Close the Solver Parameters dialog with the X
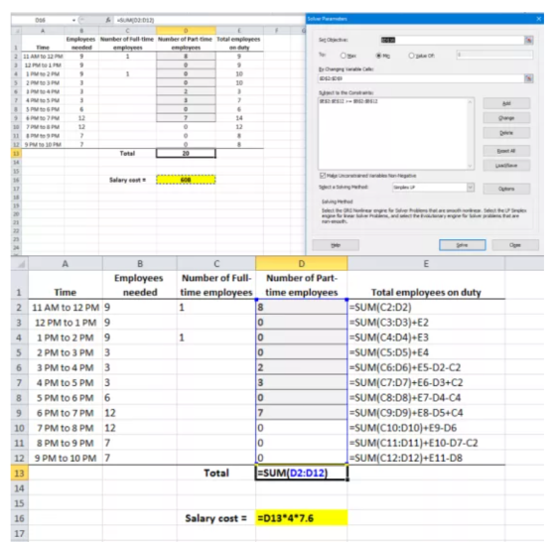Screen dimensions: 556x542 [x=538, y=19]
